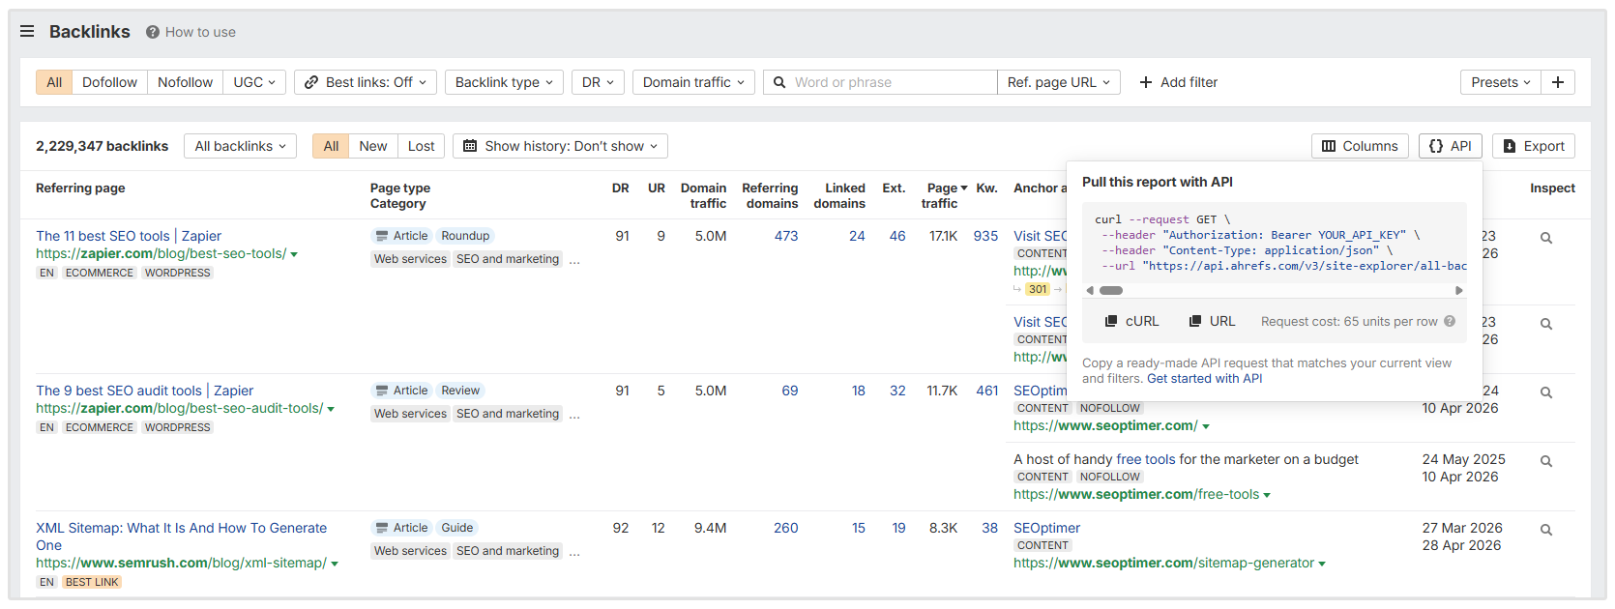This screenshot has width=1615, height=609.
Task: Expand more categories in the SEO audit tools row
Action: (x=574, y=416)
